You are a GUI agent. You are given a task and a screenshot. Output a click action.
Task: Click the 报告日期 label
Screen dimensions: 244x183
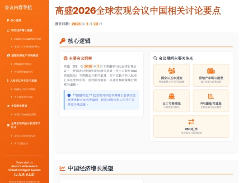(x=62, y=24)
